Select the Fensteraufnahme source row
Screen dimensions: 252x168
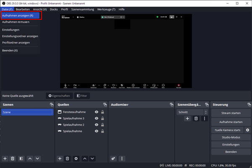81,112
